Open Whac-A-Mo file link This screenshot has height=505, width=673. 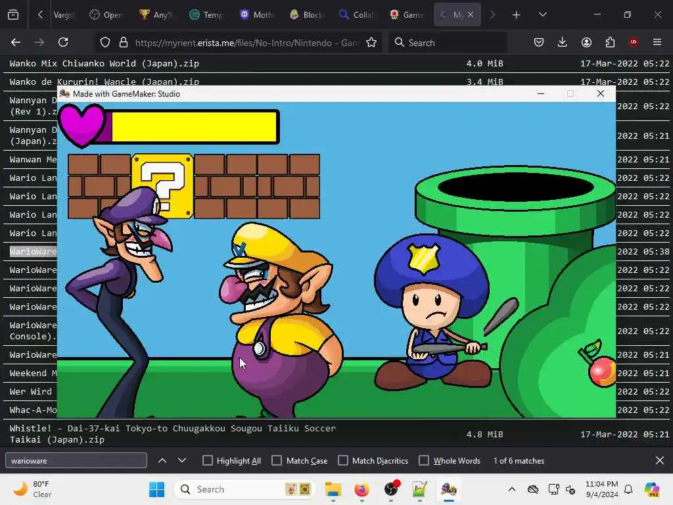33,410
